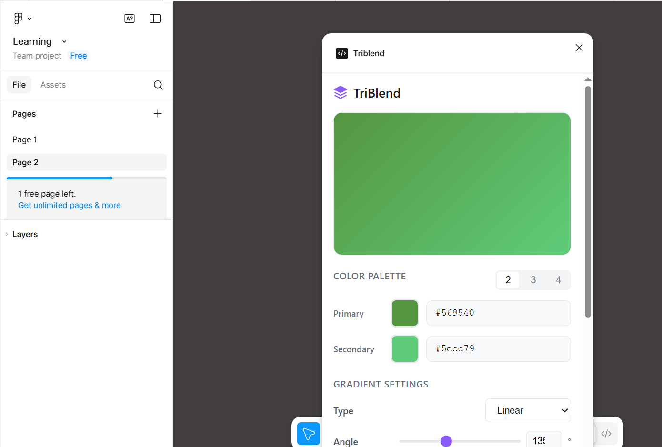
Task: Click the TriBlend plugin logo icon
Action: pos(341,92)
